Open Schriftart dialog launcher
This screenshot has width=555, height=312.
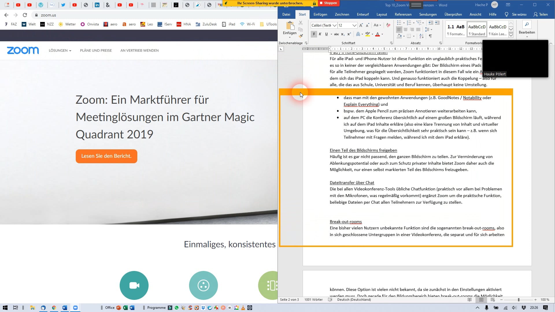tap(391, 43)
